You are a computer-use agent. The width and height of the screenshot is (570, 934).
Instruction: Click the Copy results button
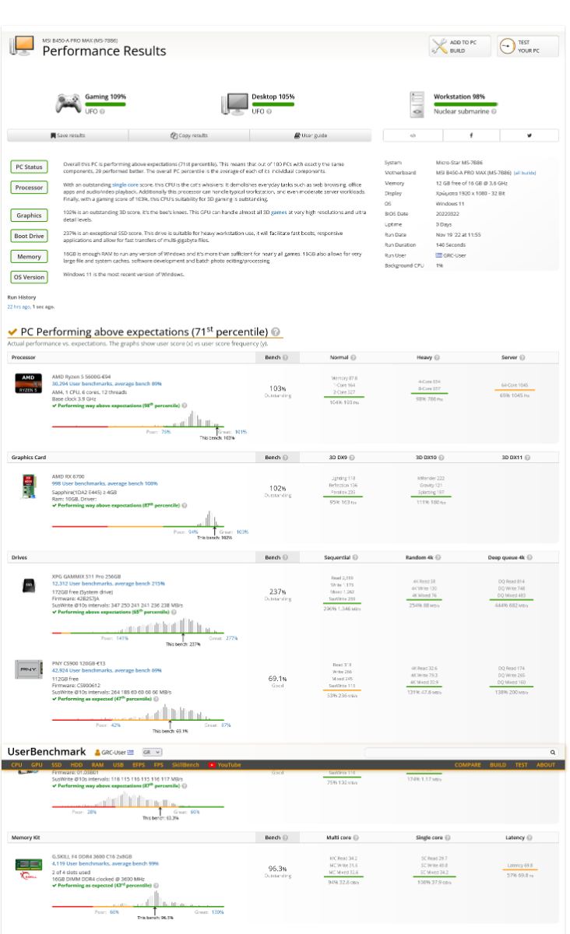click(189, 135)
